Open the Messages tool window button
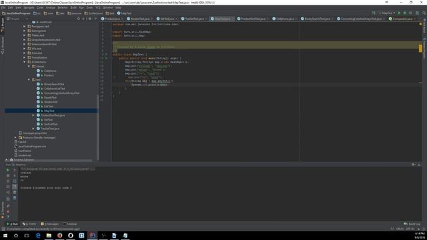 click(x=49, y=224)
